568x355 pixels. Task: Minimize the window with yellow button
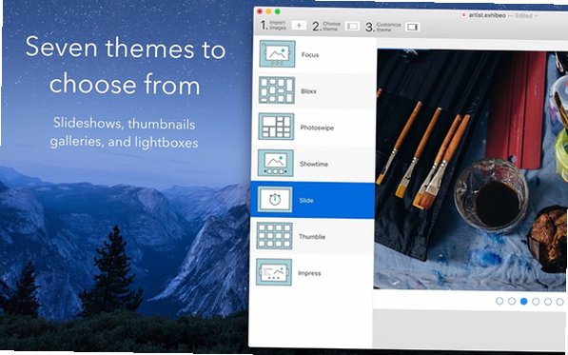pyautogui.click(x=268, y=11)
